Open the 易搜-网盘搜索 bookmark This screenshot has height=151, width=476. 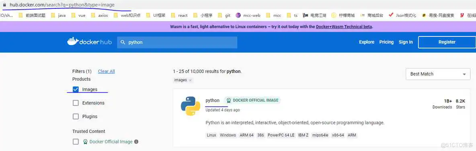438,16
